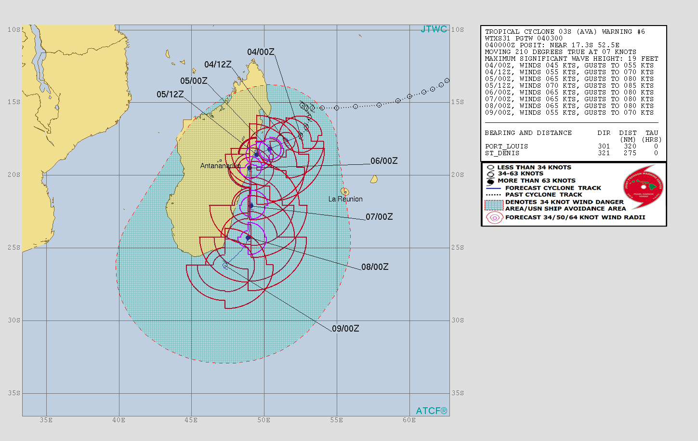Click the DIST (NM) column header
This screenshot has width=698, height=441.
tap(628, 136)
